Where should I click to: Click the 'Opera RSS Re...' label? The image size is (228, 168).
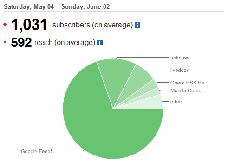(x=189, y=83)
